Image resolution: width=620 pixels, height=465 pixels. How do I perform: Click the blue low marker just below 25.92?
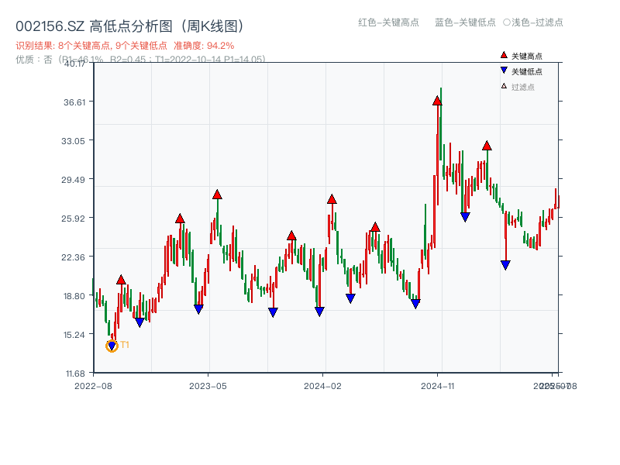[465, 217]
